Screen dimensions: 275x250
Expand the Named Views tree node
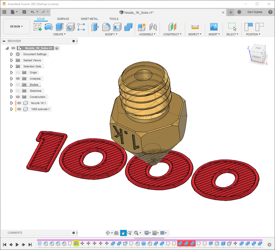point(11,60)
